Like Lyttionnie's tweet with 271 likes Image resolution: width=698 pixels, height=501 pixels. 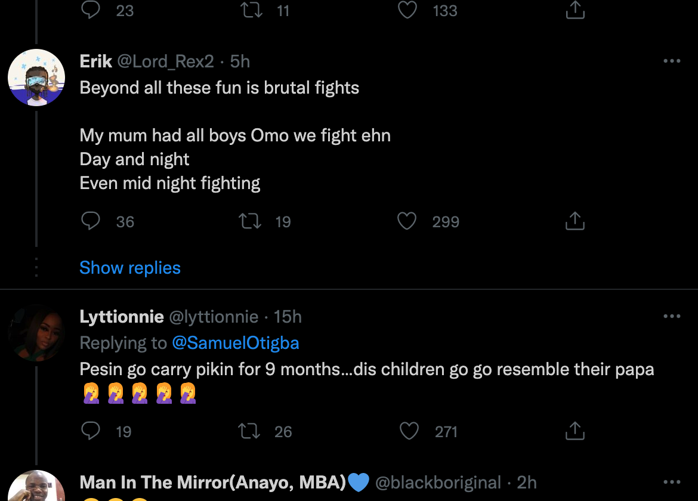[x=409, y=431]
